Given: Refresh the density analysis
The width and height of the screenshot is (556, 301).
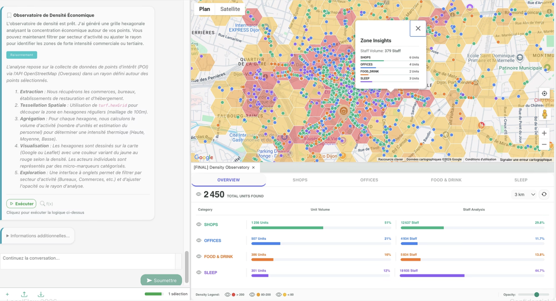Looking at the screenshot, I should click(x=544, y=194).
